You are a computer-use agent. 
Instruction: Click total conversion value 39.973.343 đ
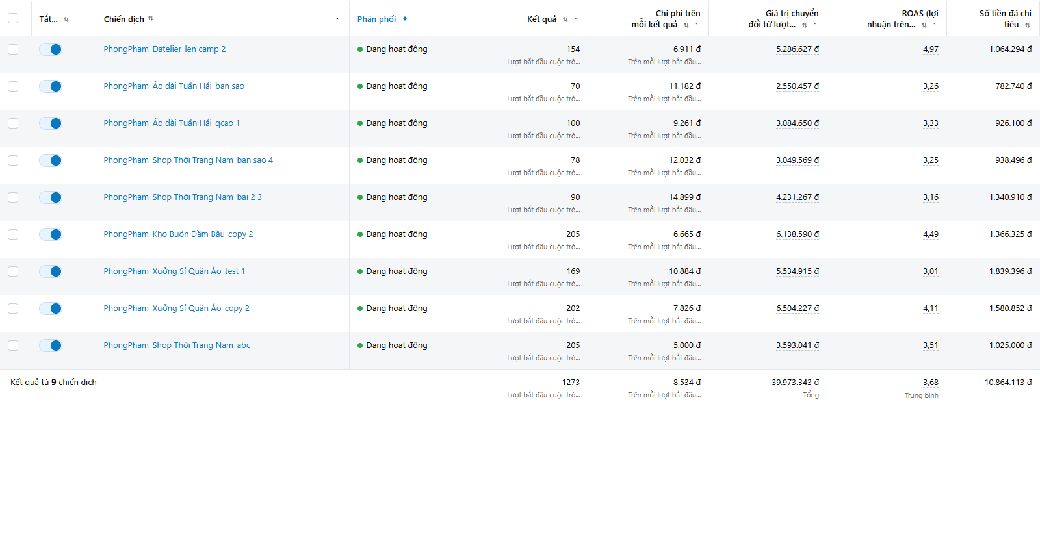point(796,383)
